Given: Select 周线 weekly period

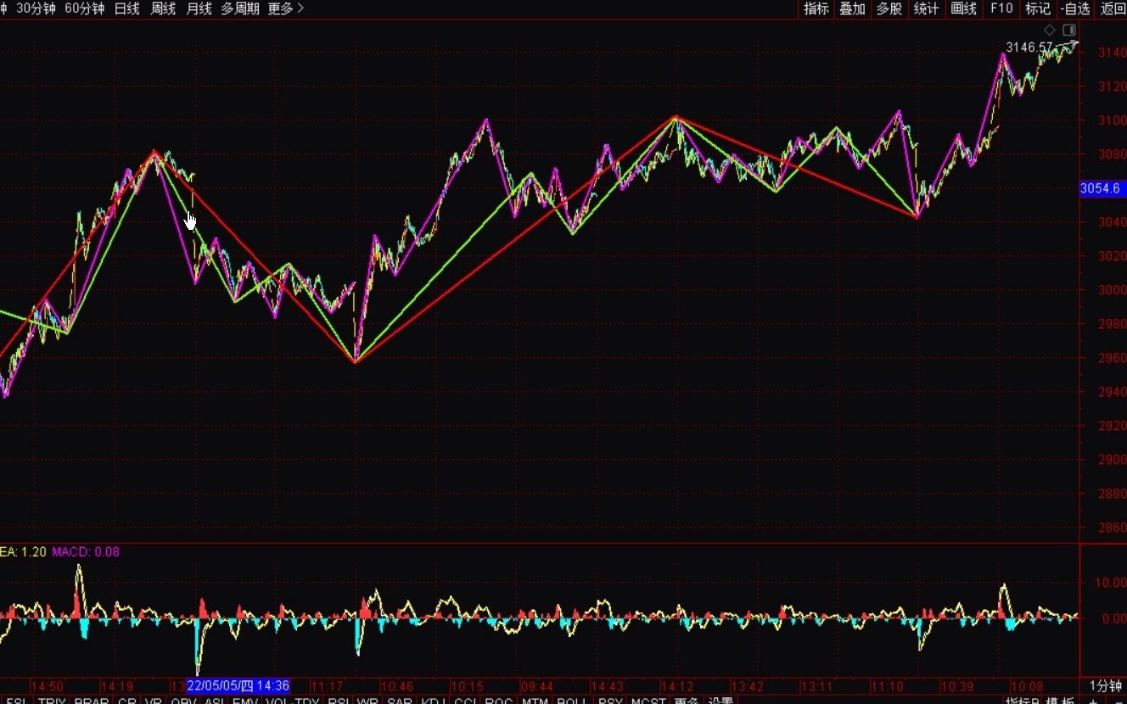Looking at the screenshot, I should click(x=163, y=8).
